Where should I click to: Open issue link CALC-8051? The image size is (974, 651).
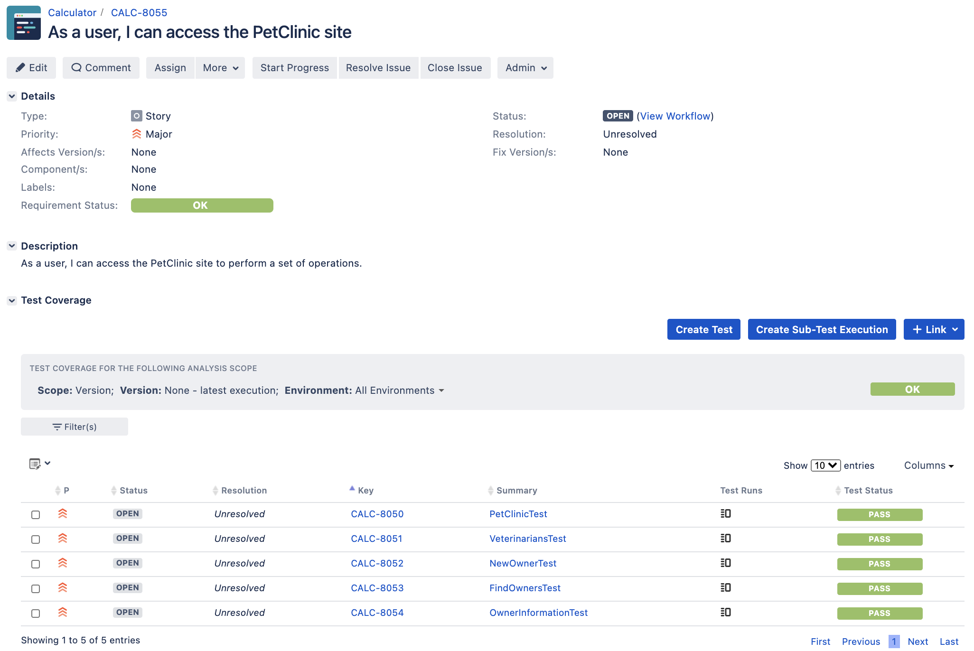click(x=376, y=539)
